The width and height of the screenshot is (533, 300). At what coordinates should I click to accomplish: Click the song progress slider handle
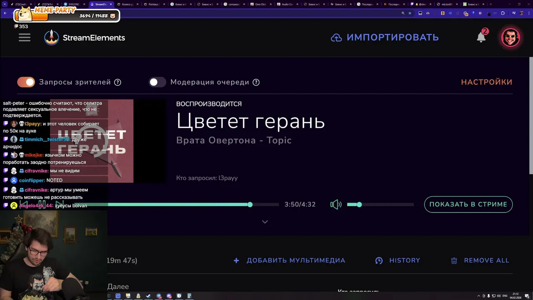click(x=250, y=205)
